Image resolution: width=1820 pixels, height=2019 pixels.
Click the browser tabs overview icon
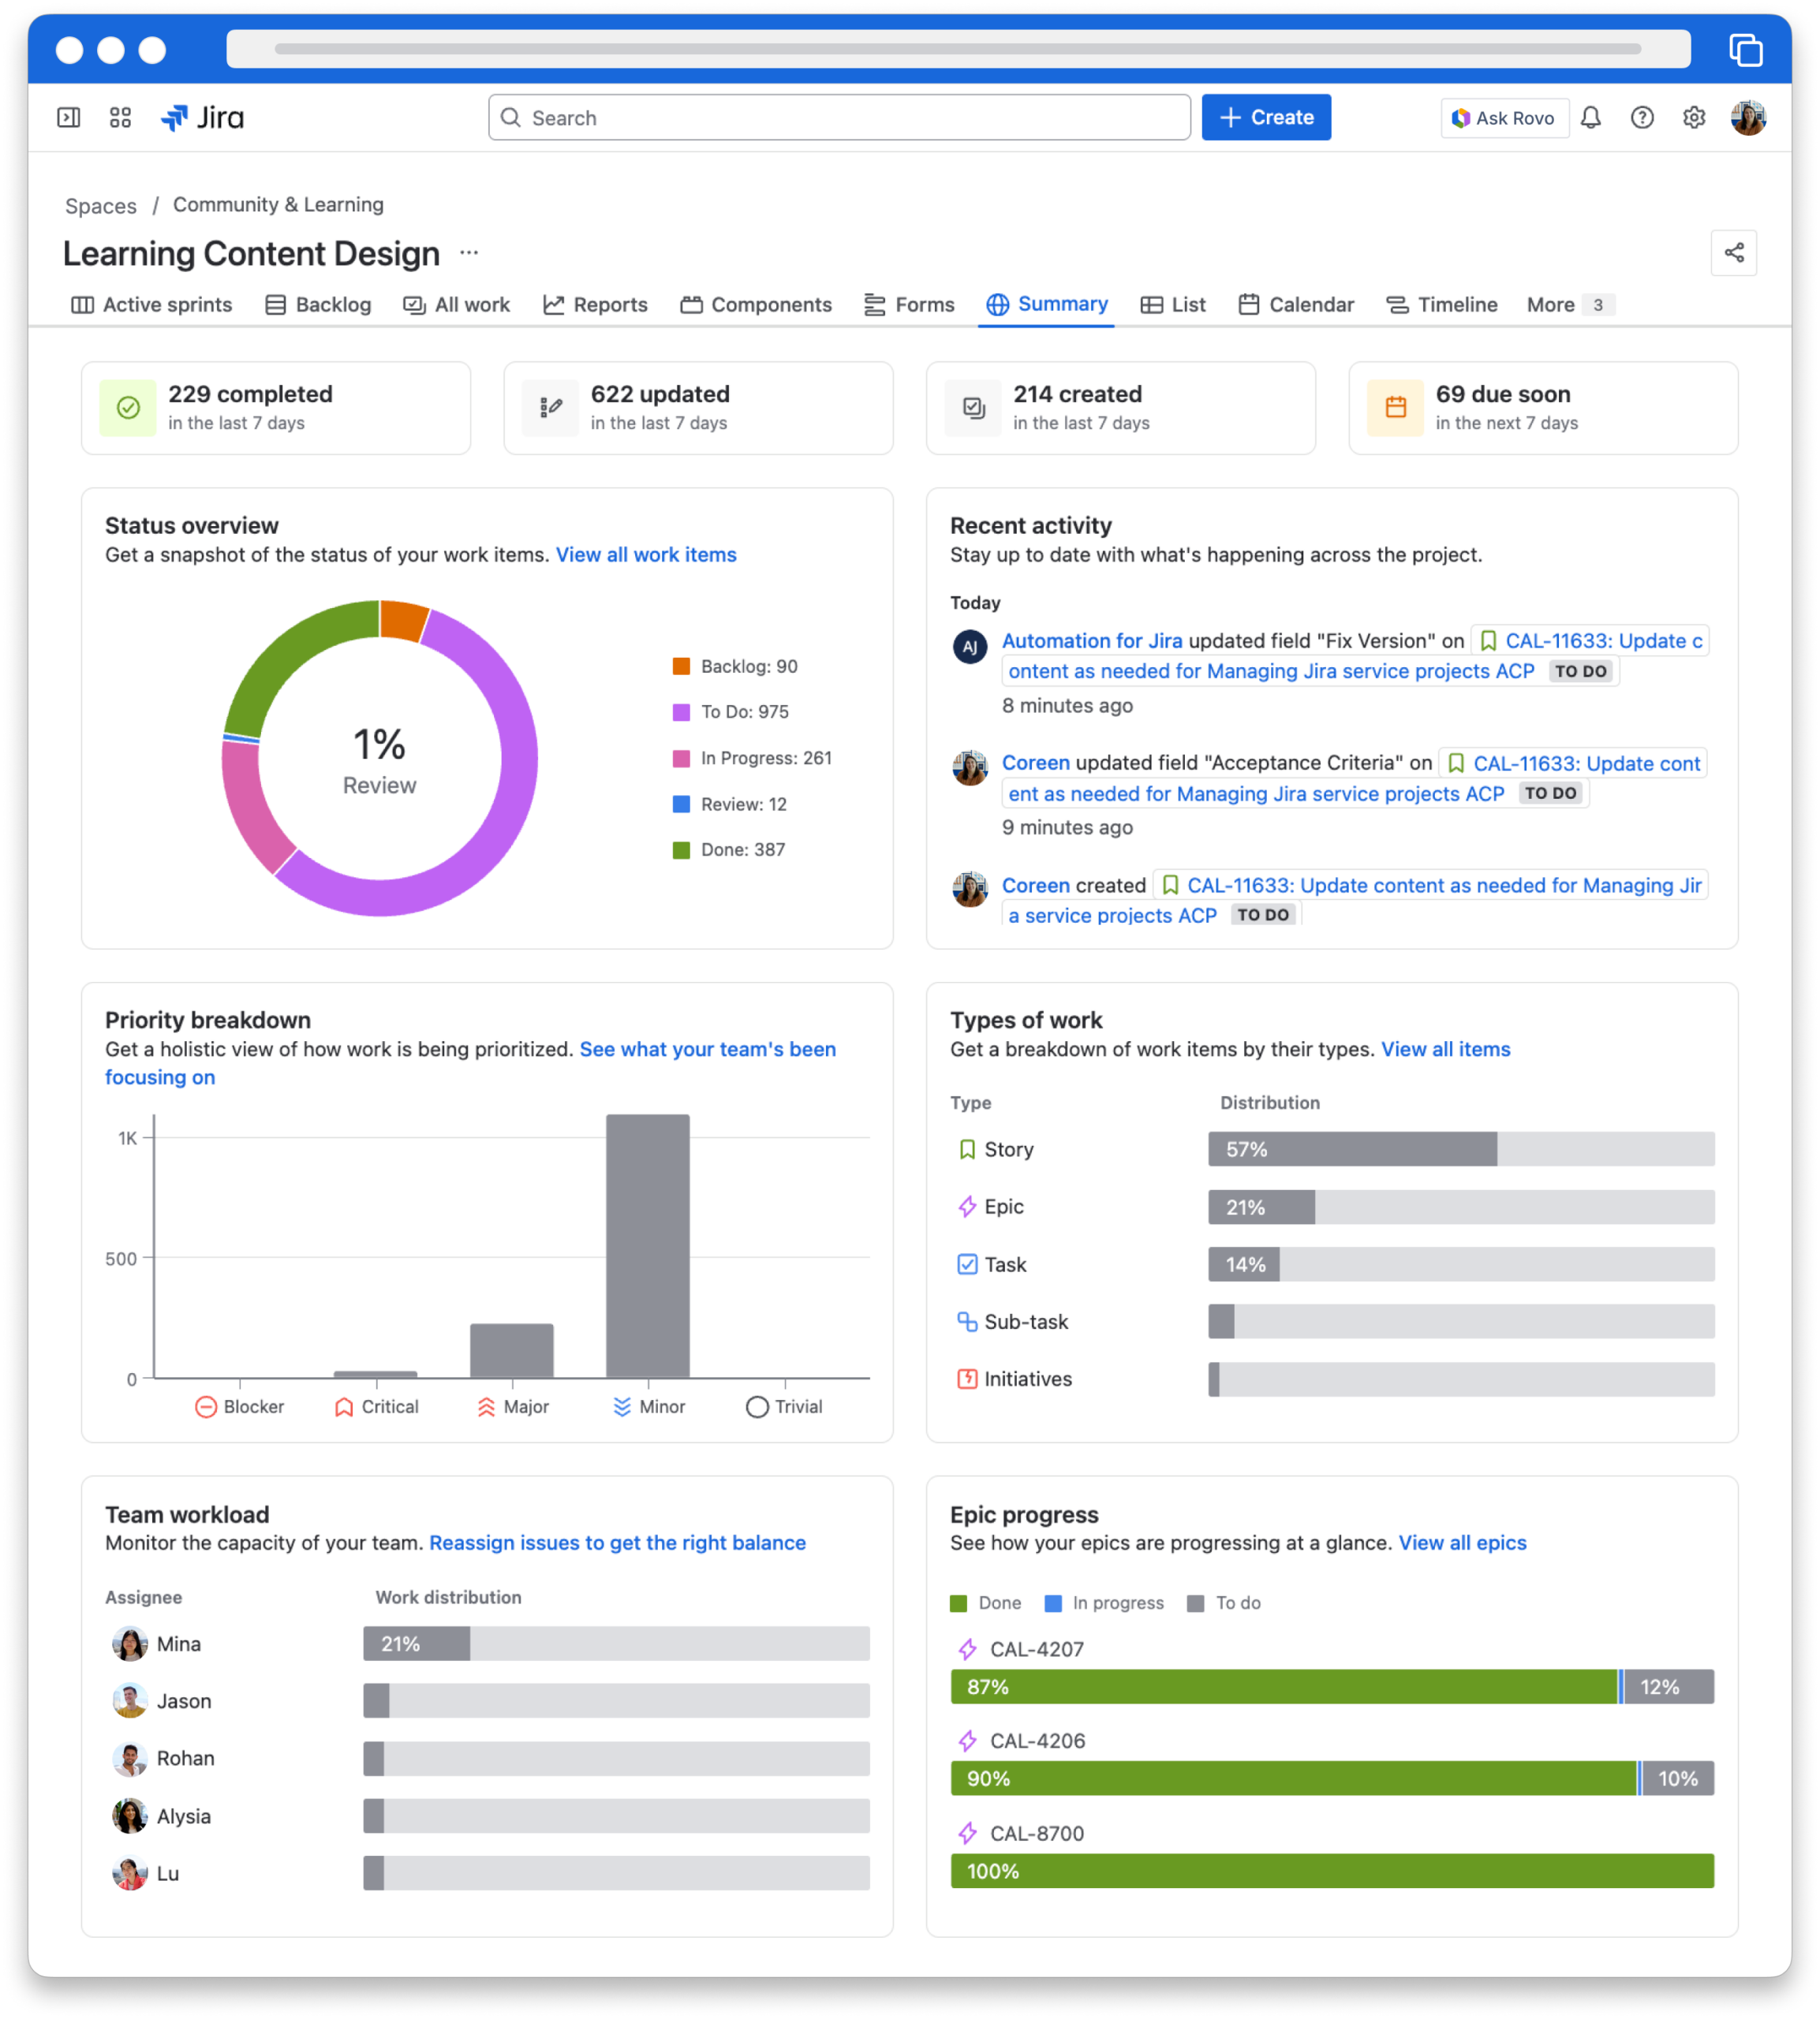[x=1745, y=50]
